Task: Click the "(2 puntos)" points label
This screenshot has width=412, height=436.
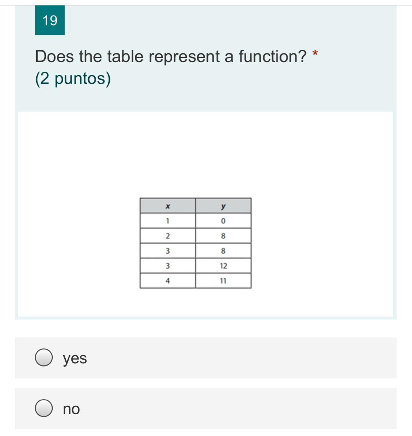Action: [73, 78]
